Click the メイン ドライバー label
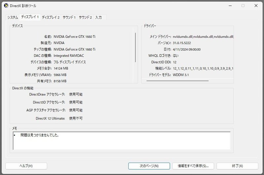Image resolution: width=264 pixels, height=175 pixels. coord(160,37)
